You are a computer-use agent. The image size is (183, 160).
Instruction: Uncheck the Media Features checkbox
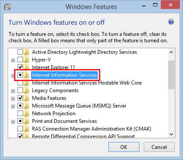(x=20, y=98)
